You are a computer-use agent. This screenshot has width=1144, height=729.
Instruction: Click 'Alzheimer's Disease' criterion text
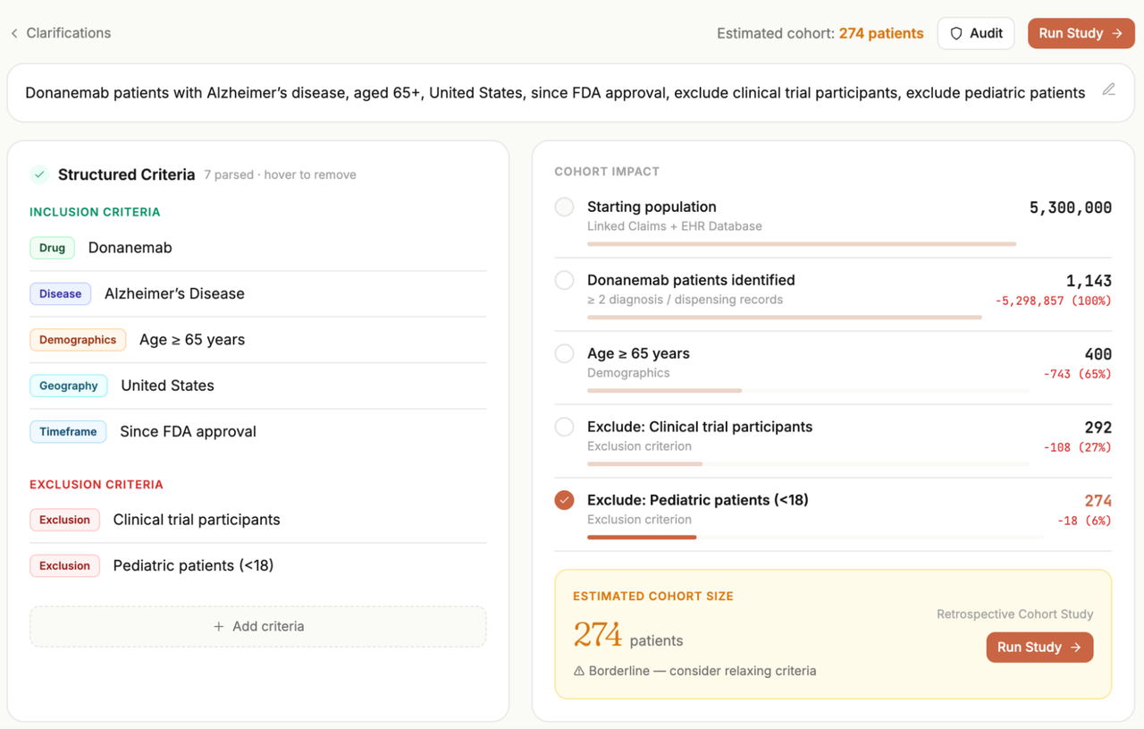(x=174, y=293)
